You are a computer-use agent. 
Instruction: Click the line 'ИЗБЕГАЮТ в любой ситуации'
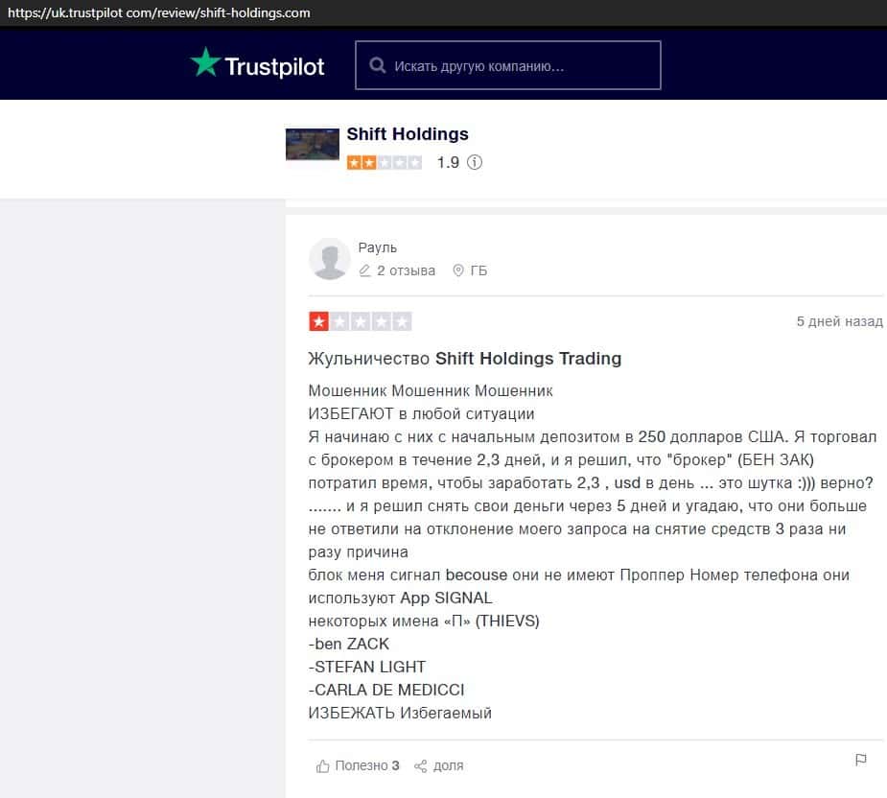421,413
